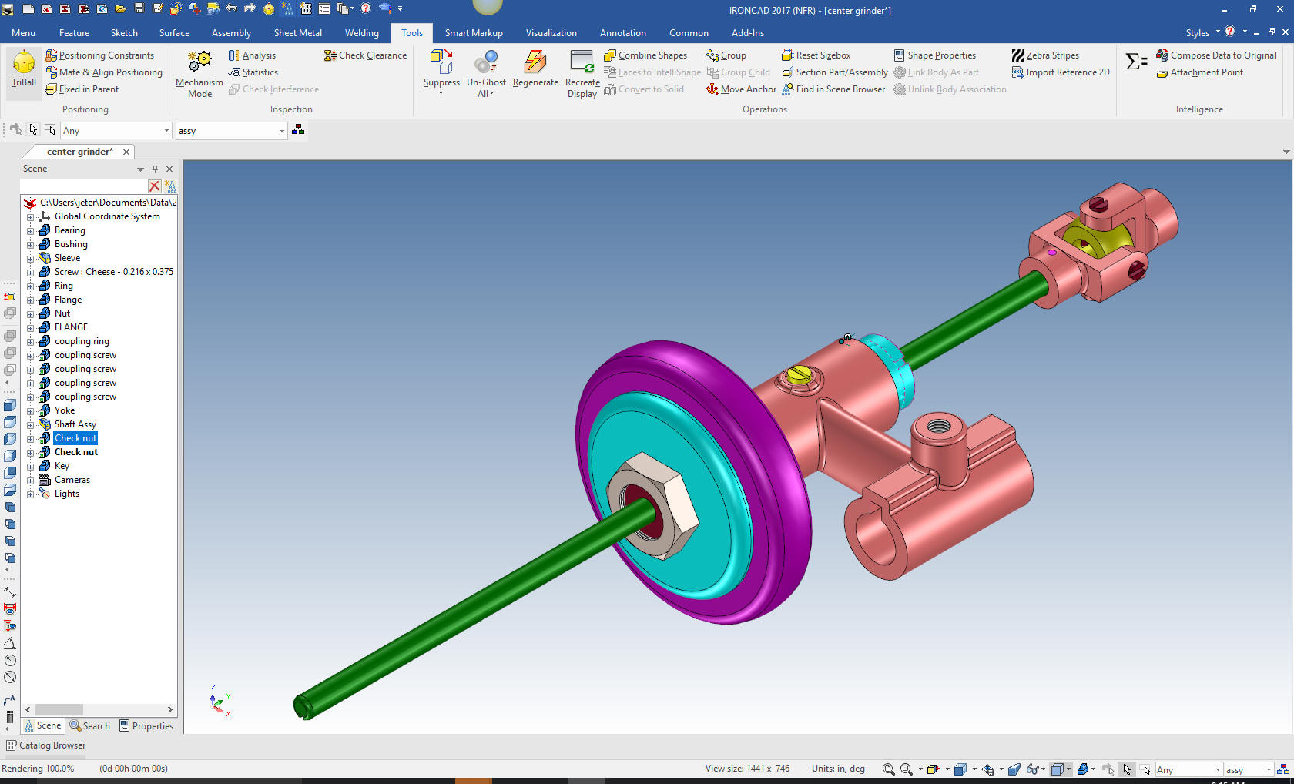Click Move Anchor tool
The width and height of the screenshot is (1294, 784).
(740, 89)
